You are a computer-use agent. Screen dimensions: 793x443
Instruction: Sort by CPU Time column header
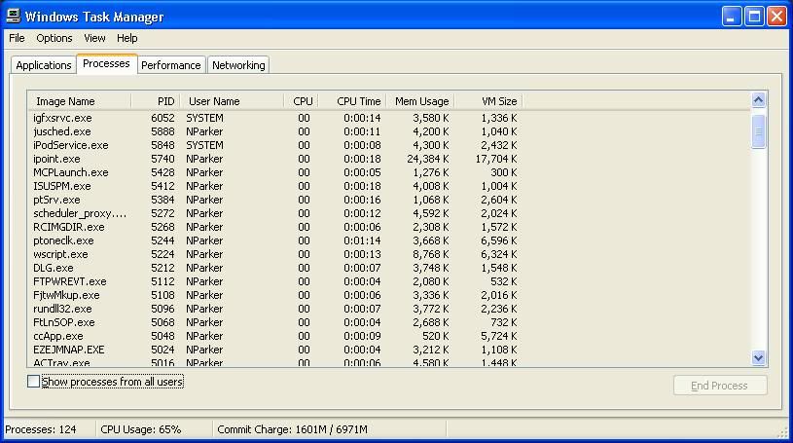[x=352, y=101]
